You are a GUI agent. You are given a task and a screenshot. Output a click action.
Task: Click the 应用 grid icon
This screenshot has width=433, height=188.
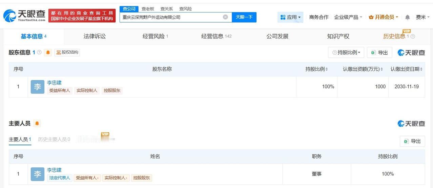click(x=283, y=17)
